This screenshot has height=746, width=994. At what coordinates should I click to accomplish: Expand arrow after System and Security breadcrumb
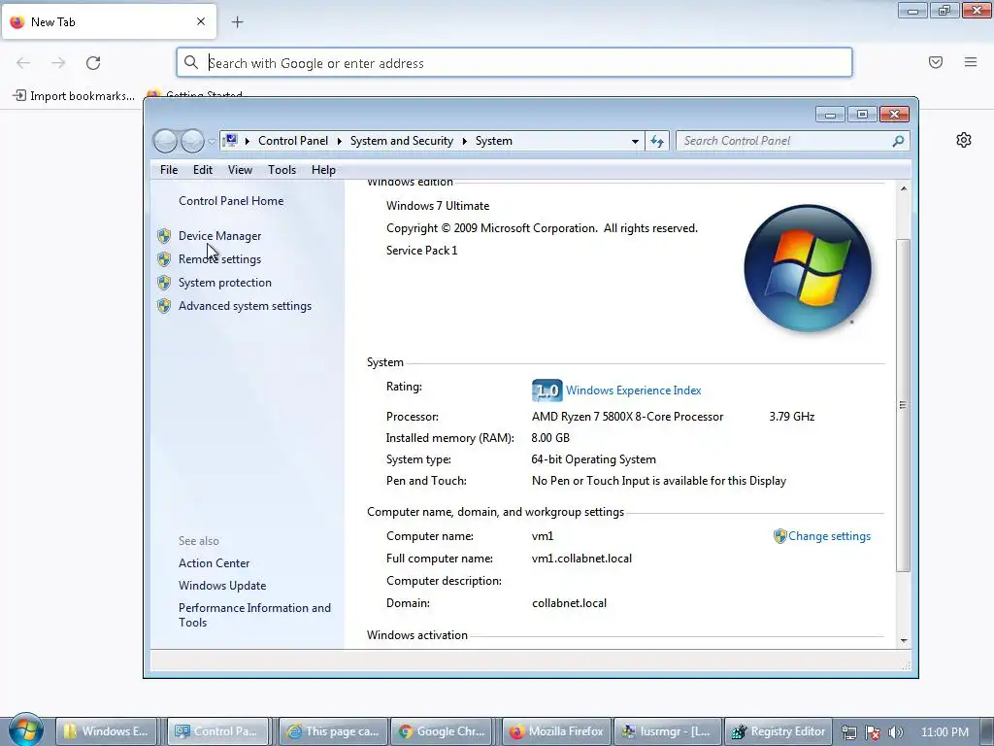pyautogui.click(x=464, y=141)
